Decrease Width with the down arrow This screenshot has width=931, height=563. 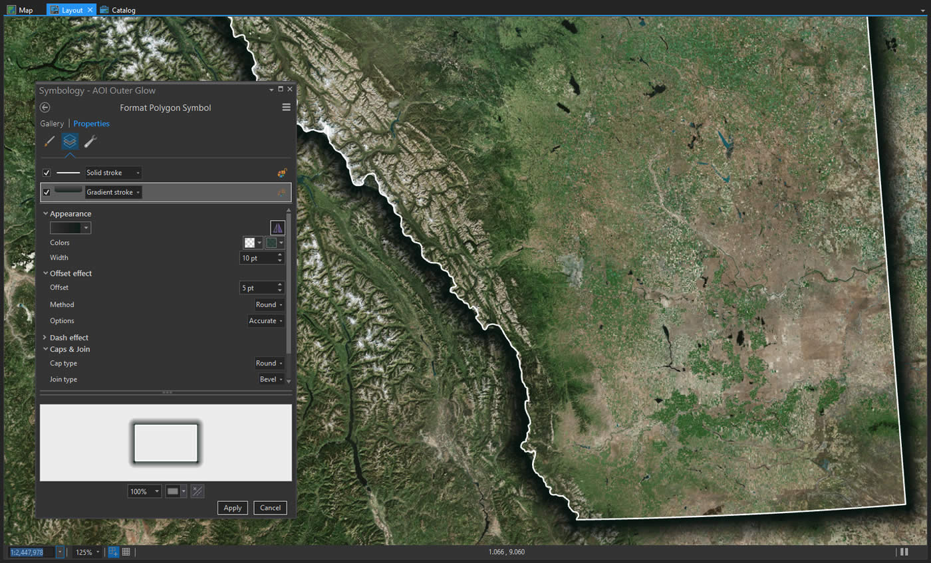point(280,261)
